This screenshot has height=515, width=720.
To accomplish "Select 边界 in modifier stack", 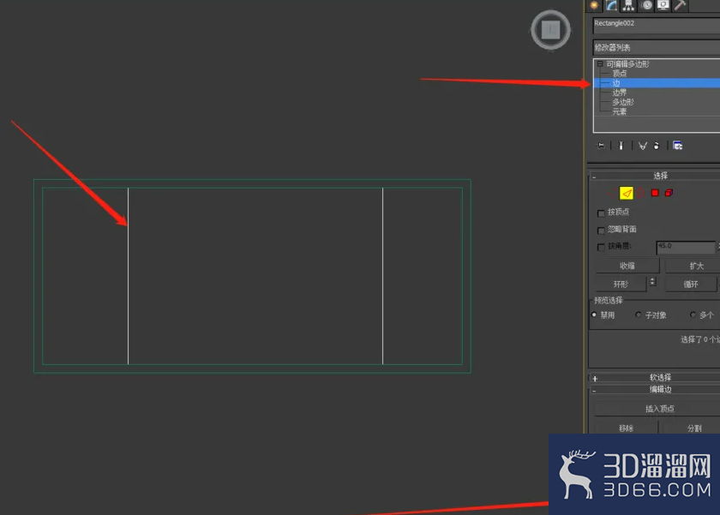I will [x=620, y=93].
